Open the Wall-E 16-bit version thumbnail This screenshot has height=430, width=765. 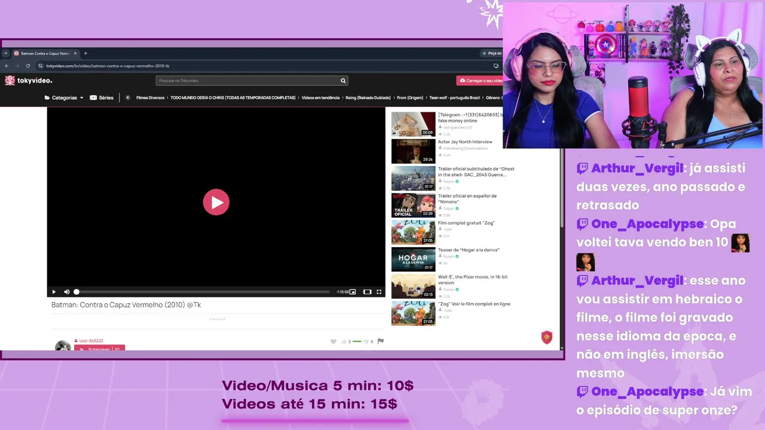coord(414,286)
